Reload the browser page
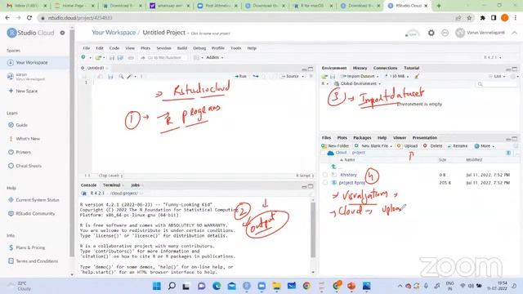This screenshot has height=294, width=523. (x=29, y=18)
